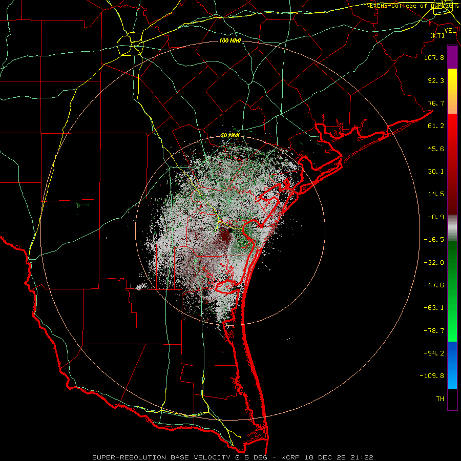Click the "VEL" legend heading

pyautogui.click(x=450, y=31)
